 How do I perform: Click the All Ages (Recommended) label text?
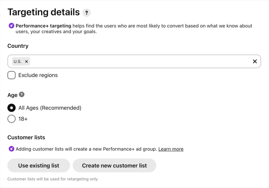50,108
